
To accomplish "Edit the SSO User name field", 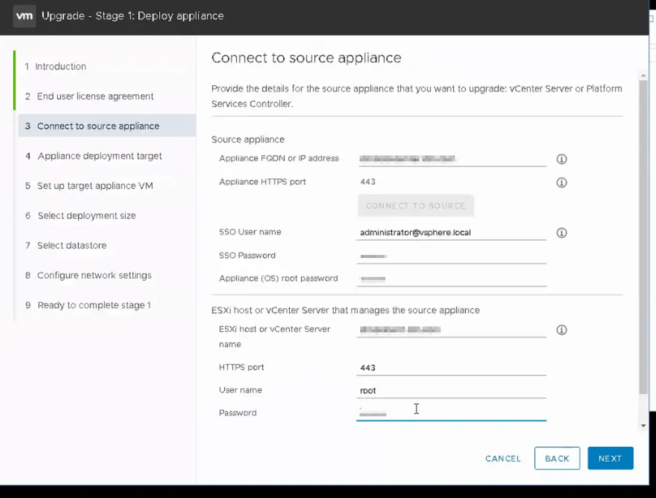I will 451,233.
